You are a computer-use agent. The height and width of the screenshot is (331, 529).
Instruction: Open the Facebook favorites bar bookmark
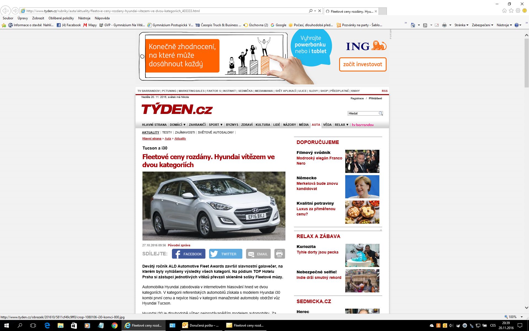pyautogui.click(x=69, y=25)
